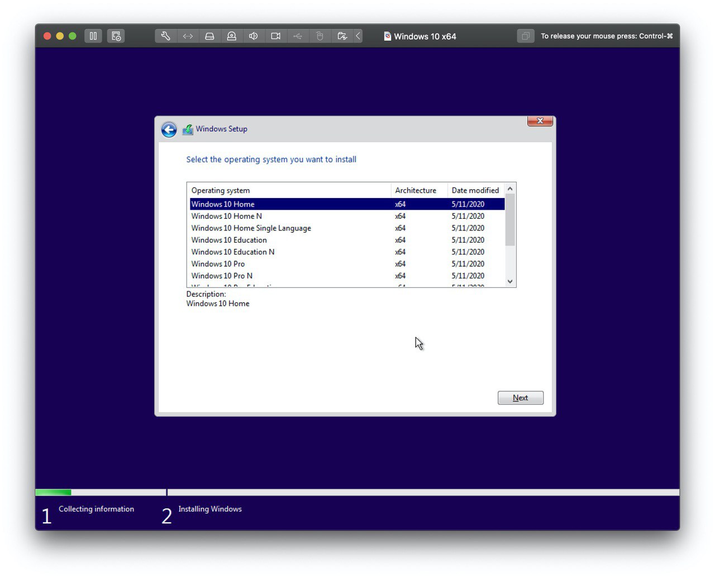Click the macOS green fullscreen button
715x577 pixels.
click(73, 36)
